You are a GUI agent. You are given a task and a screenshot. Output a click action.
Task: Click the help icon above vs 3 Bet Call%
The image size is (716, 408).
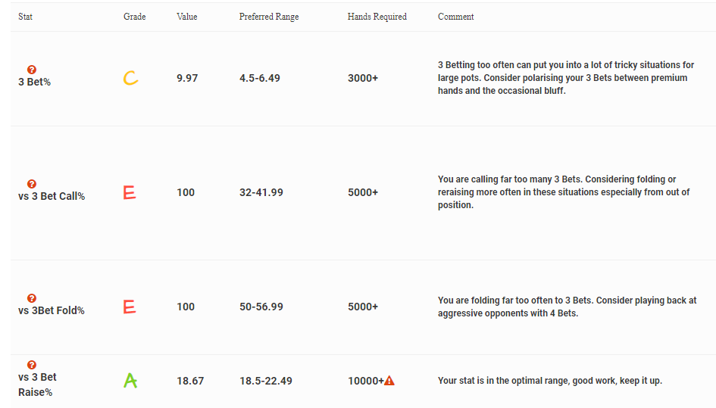(32, 184)
